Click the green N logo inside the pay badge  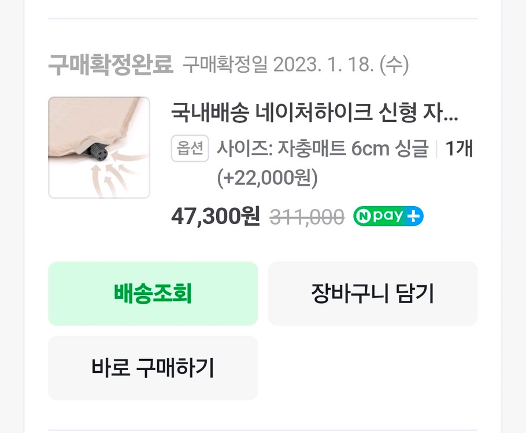point(362,216)
